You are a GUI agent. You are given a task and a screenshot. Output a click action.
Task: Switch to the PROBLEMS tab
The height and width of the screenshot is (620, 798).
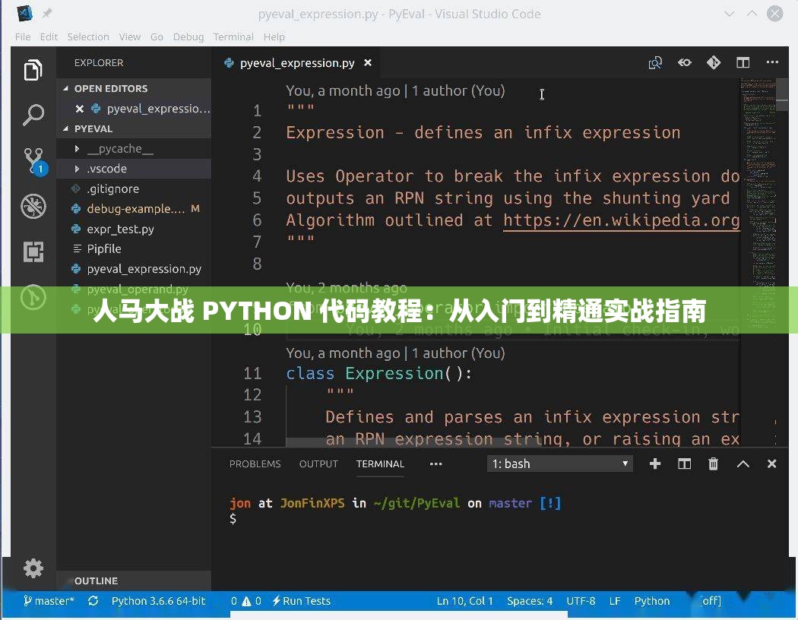(255, 463)
